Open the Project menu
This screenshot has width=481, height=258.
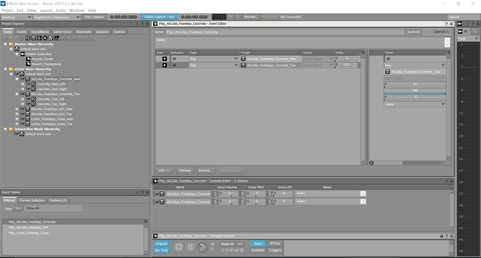[x=8, y=10]
